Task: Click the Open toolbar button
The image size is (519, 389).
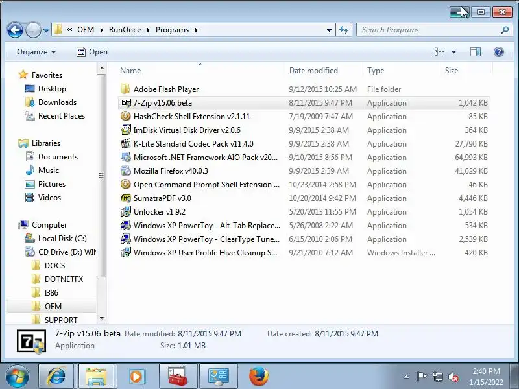Action: coord(92,52)
